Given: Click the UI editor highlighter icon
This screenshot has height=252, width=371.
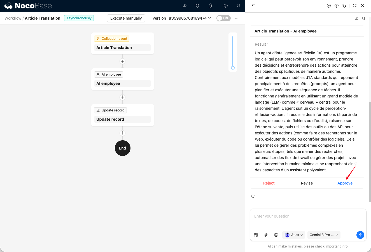Looking at the screenshot, I should point(185,6).
